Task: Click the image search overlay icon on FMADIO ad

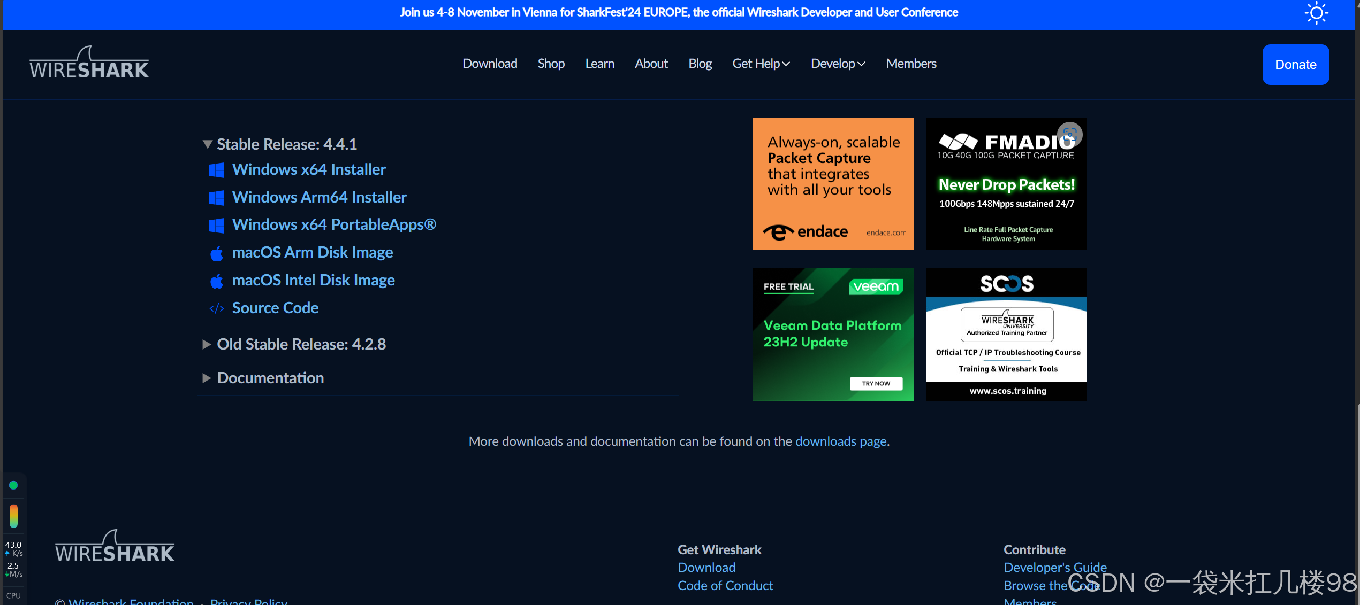Action: tap(1069, 134)
